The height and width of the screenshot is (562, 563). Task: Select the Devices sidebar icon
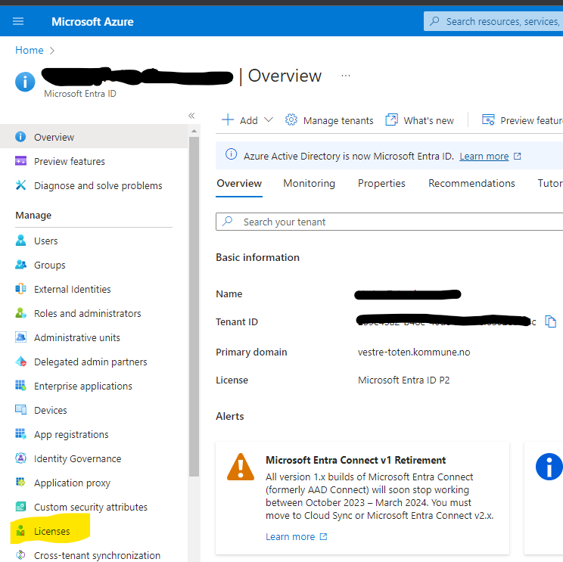pyautogui.click(x=20, y=410)
